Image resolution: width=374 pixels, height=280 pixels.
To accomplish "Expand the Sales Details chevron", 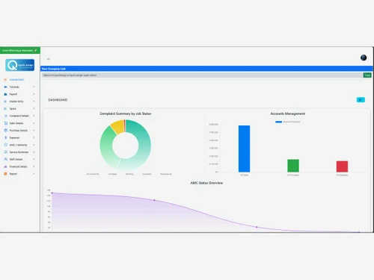I will pyautogui.click(x=34, y=123).
